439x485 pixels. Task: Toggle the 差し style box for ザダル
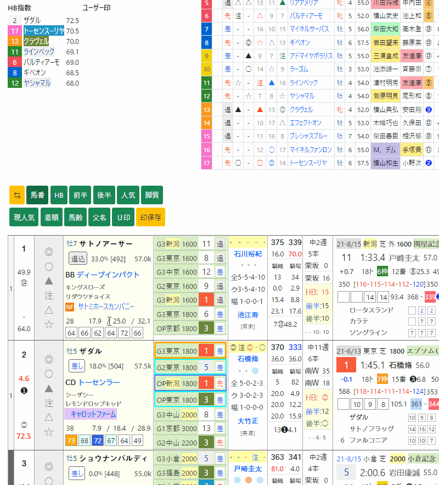[x=77, y=366]
